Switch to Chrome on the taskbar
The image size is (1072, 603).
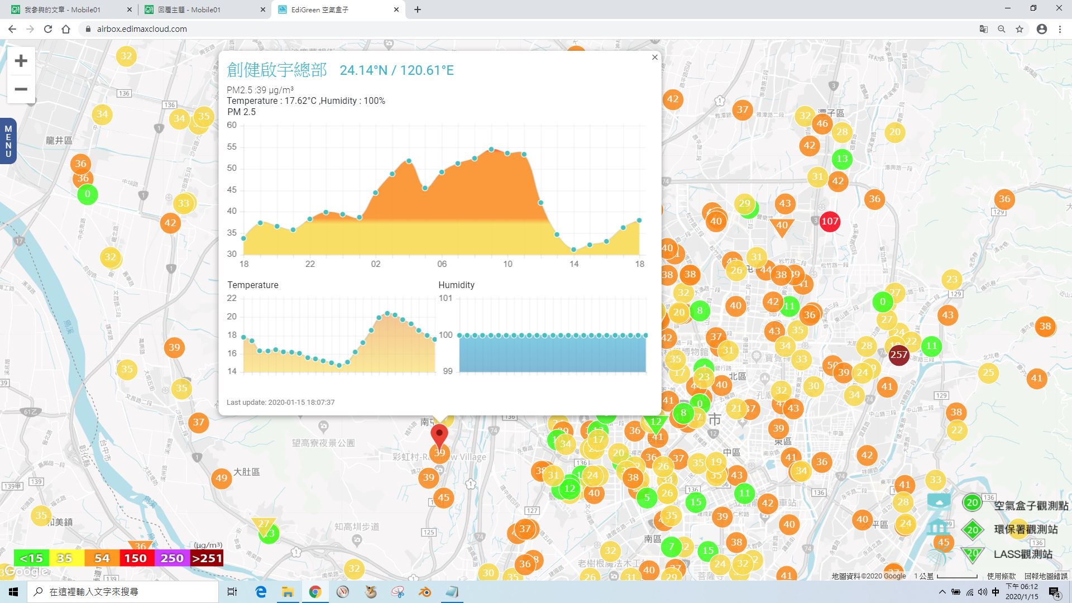point(315,592)
